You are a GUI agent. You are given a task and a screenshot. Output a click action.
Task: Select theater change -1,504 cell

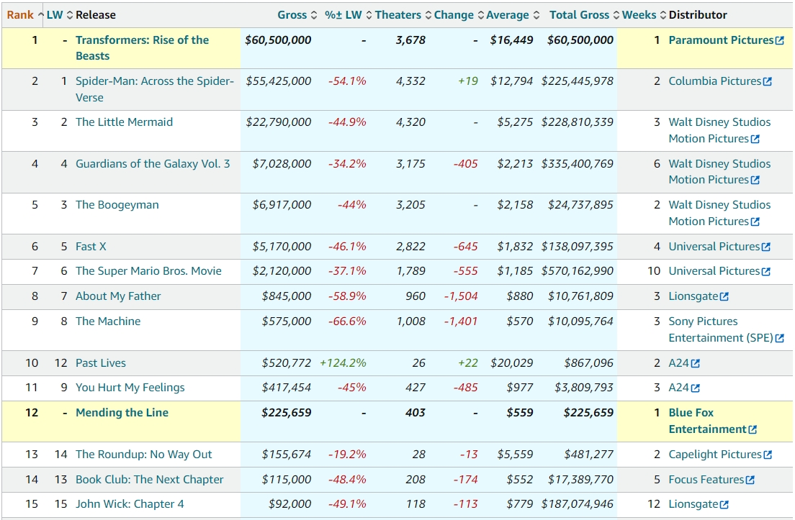[x=460, y=296]
